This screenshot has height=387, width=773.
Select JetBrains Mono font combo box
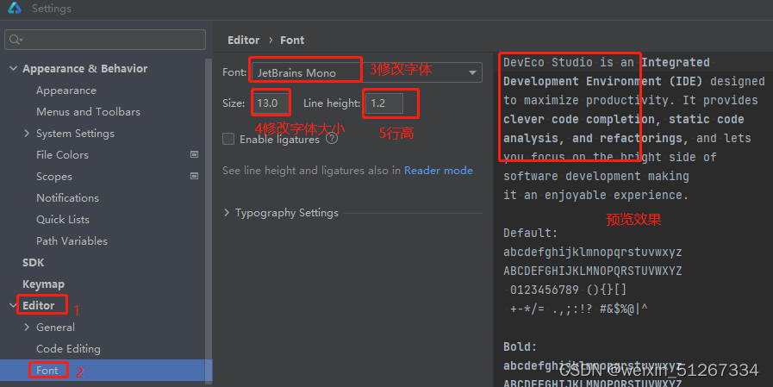click(366, 73)
